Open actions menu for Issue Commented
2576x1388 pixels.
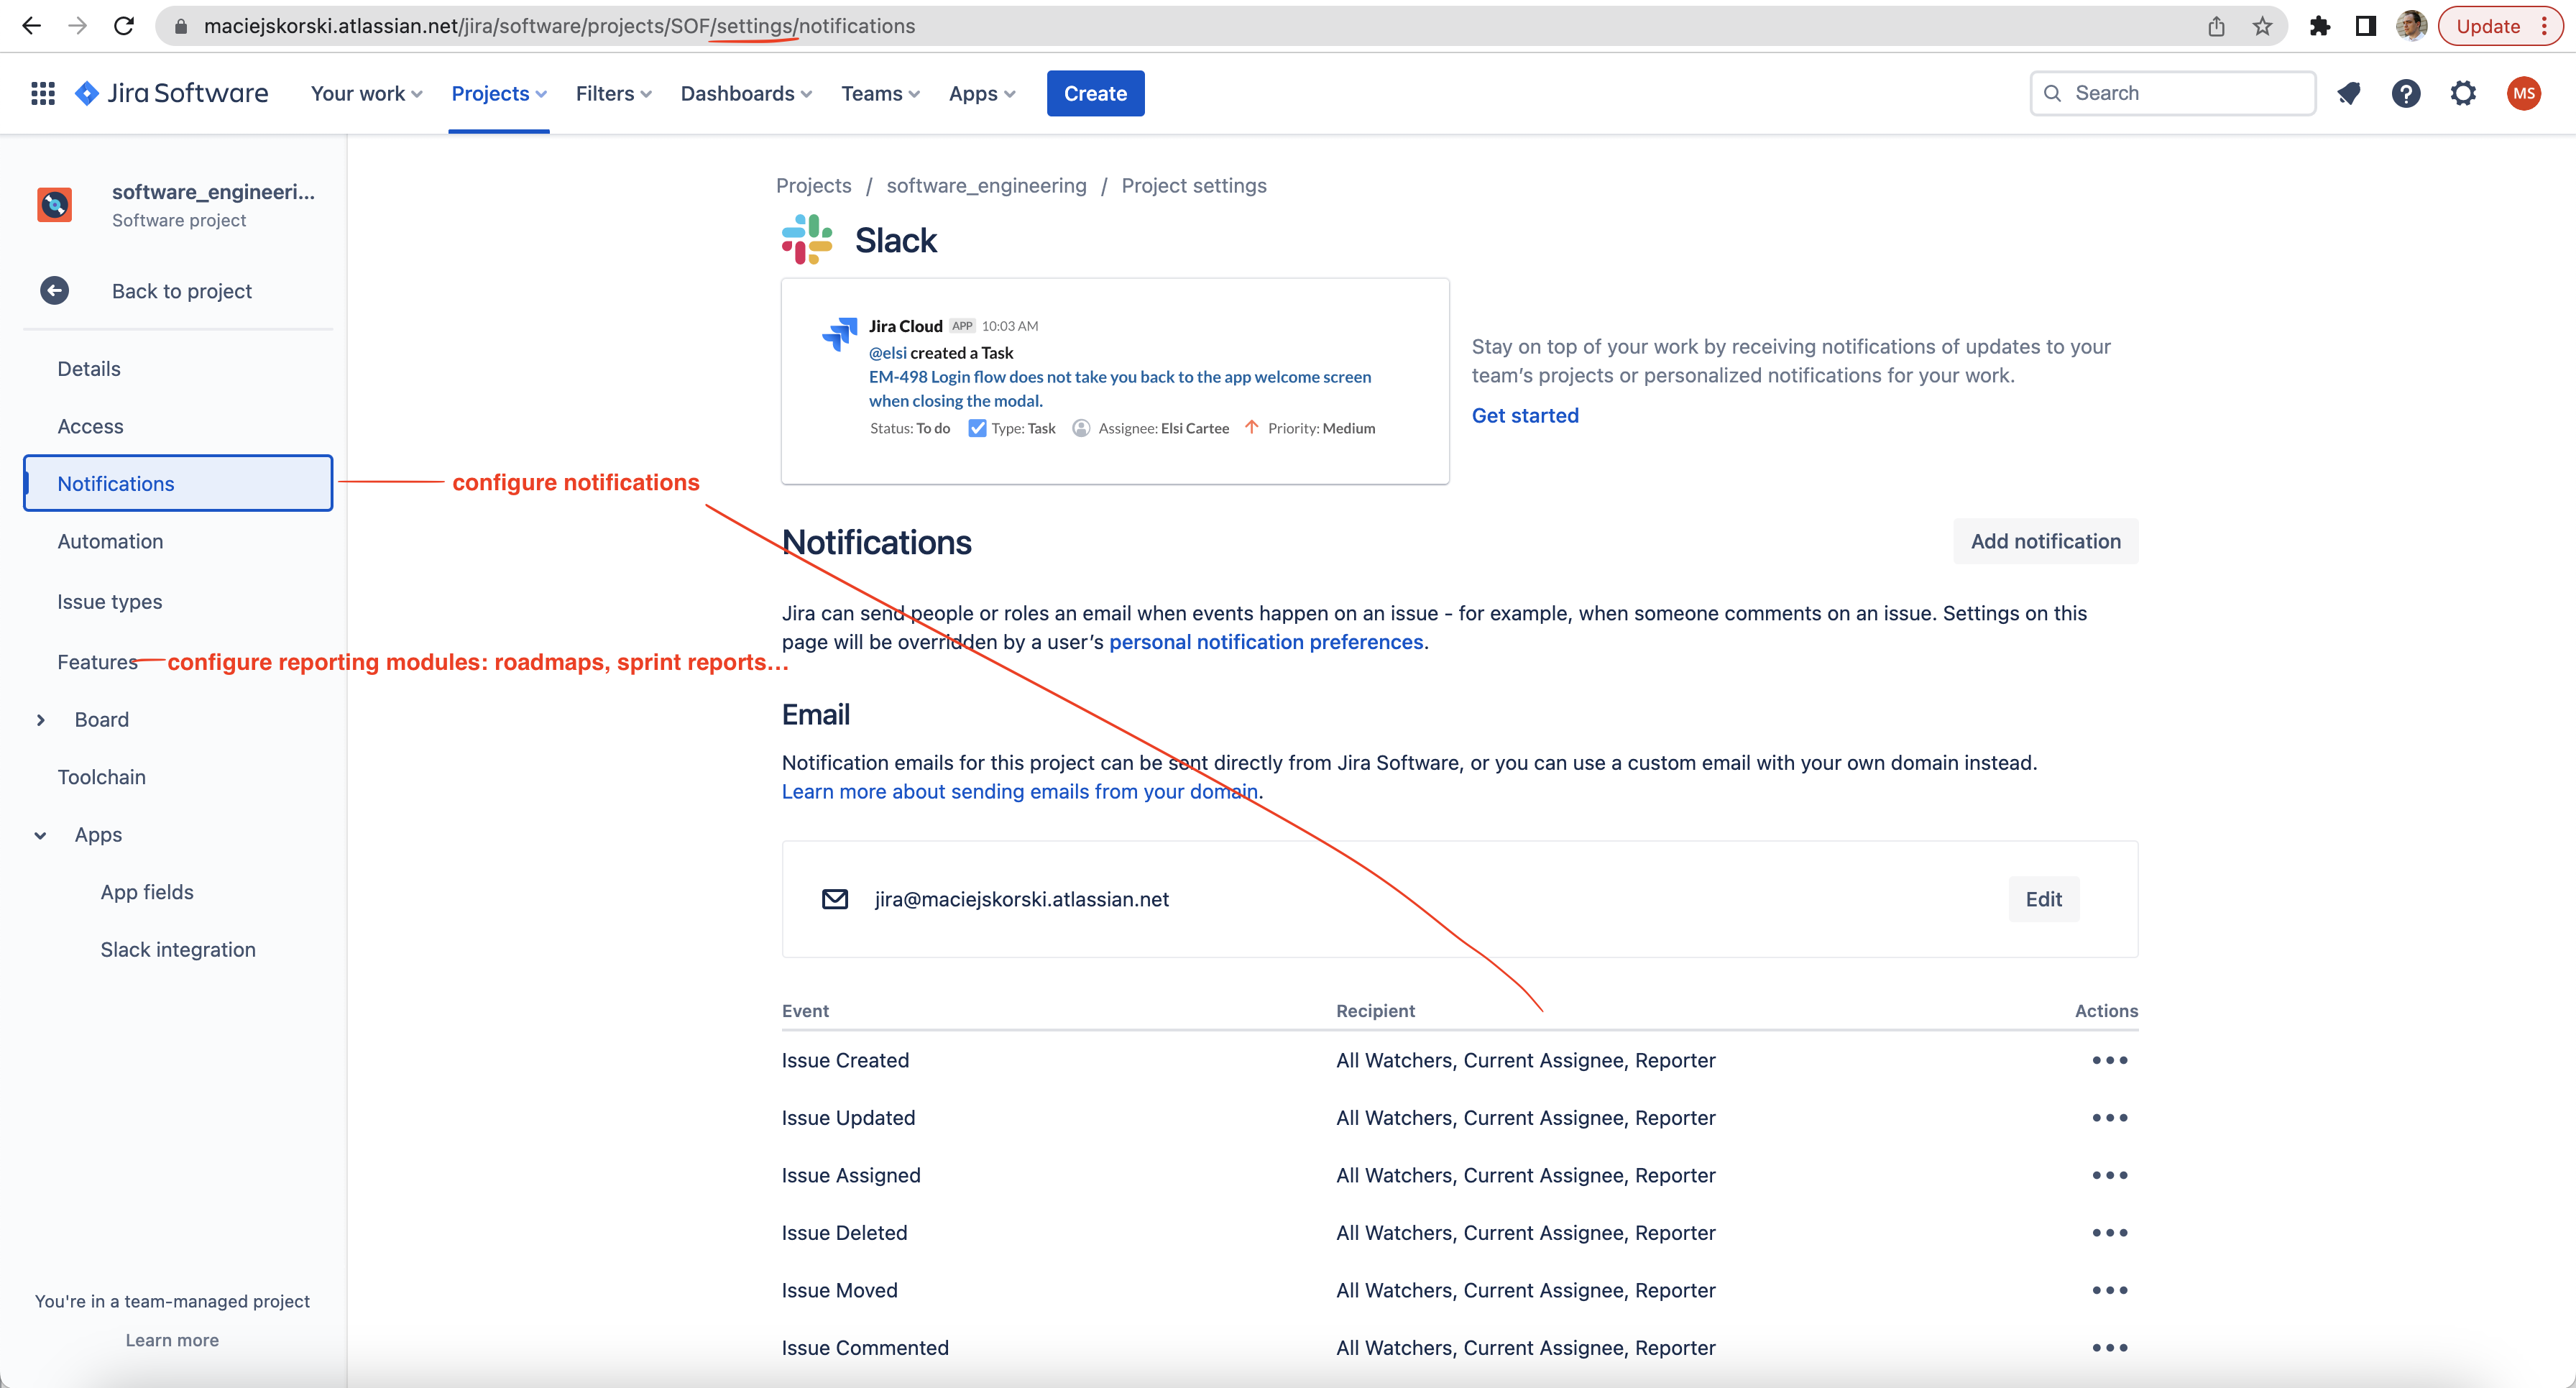pos(2110,1348)
